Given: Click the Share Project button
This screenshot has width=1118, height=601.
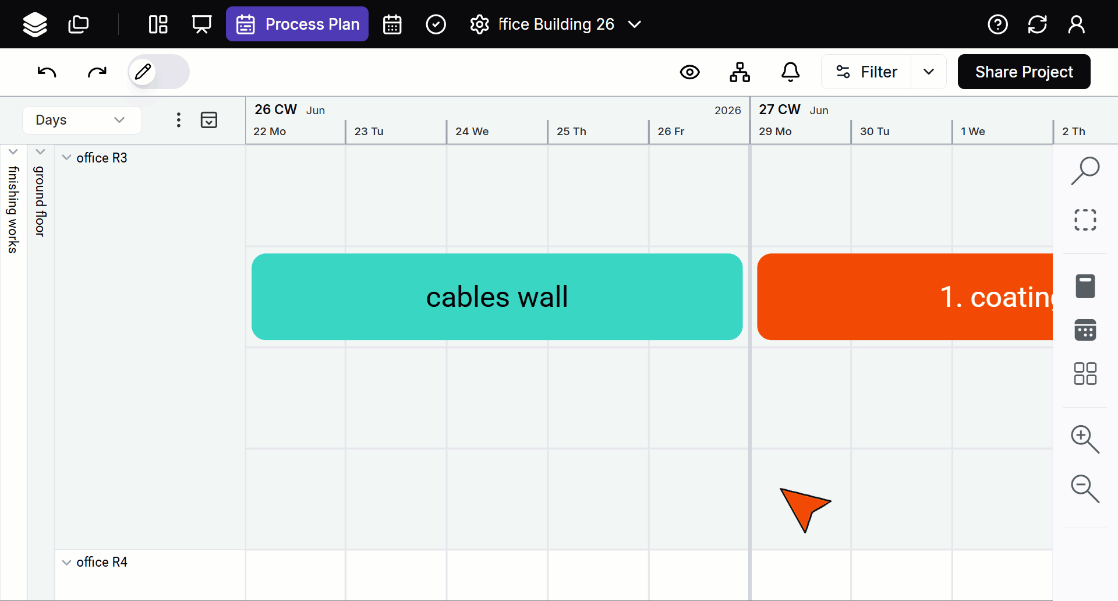Looking at the screenshot, I should tap(1024, 72).
